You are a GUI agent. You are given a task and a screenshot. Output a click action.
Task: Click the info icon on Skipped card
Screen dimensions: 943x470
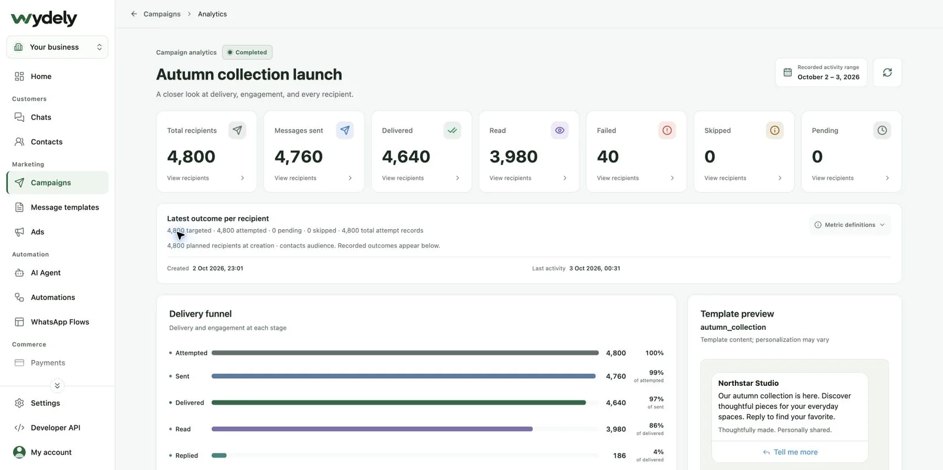(x=774, y=130)
